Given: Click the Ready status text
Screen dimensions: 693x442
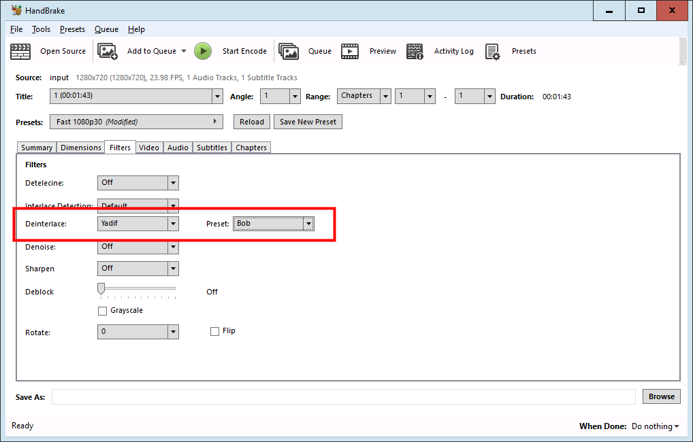Looking at the screenshot, I should tap(22, 426).
